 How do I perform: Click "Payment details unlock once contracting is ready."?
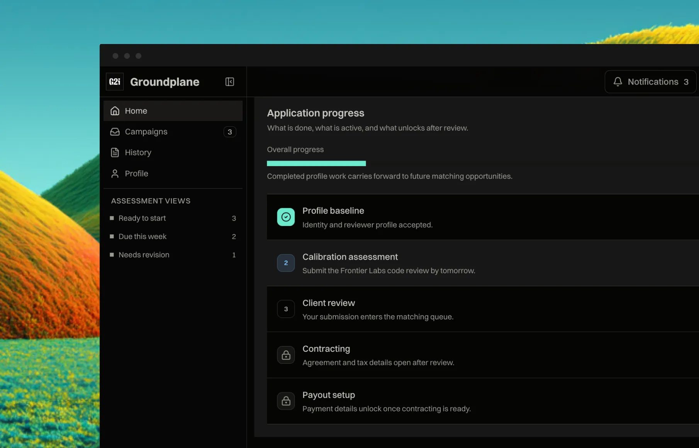(387, 409)
